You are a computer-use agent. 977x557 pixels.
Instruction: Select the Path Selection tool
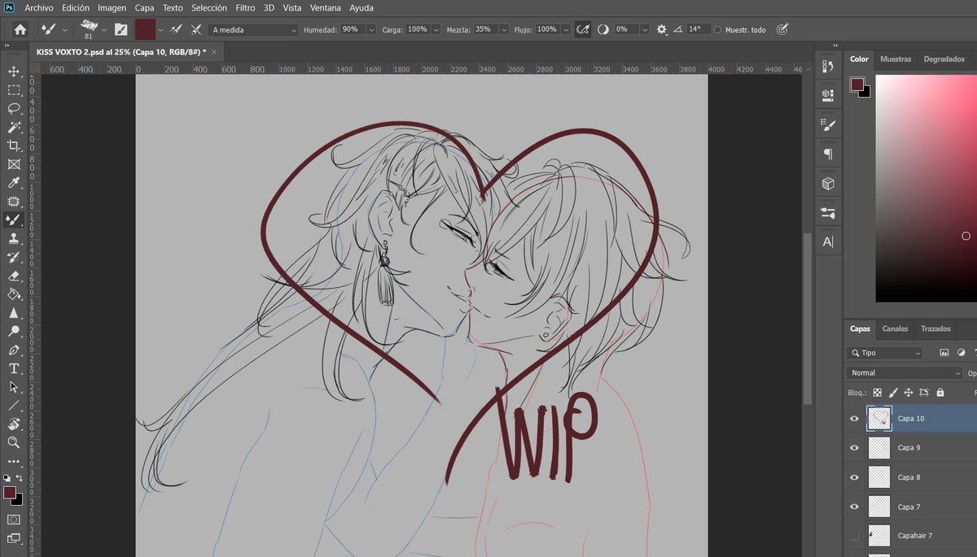[14, 387]
